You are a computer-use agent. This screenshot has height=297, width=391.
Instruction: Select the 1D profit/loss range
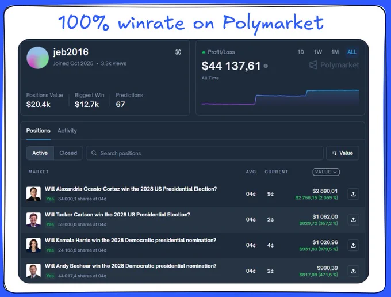[301, 52]
